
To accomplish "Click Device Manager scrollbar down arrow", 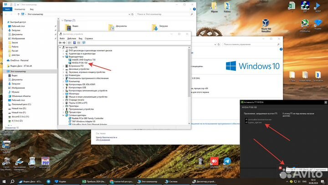I will (189, 123).
